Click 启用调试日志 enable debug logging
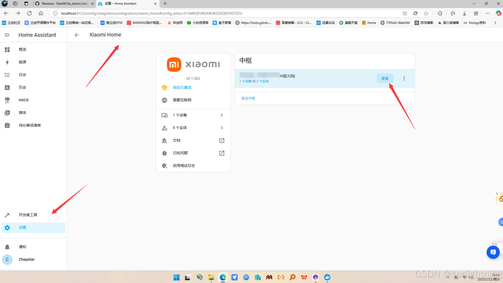This screenshot has height=283, width=503. [x=193, y=166]
